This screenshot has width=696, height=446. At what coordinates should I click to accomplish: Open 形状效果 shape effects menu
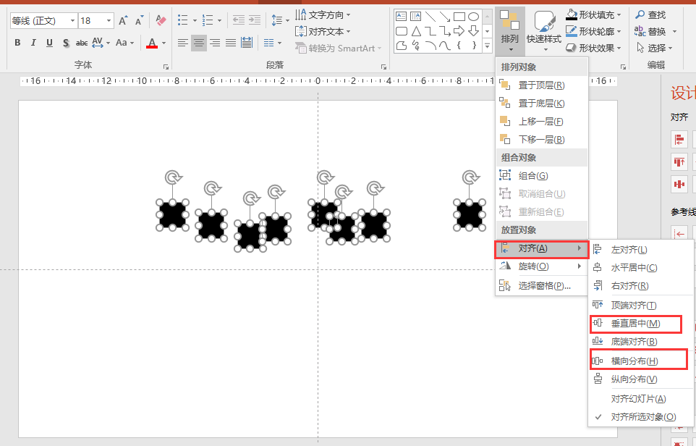(593, 48)
